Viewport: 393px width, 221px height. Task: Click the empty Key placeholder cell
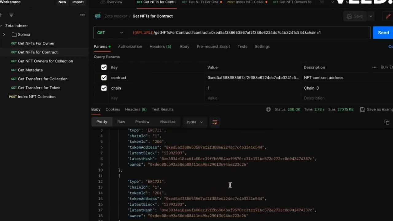click(157, 98)
